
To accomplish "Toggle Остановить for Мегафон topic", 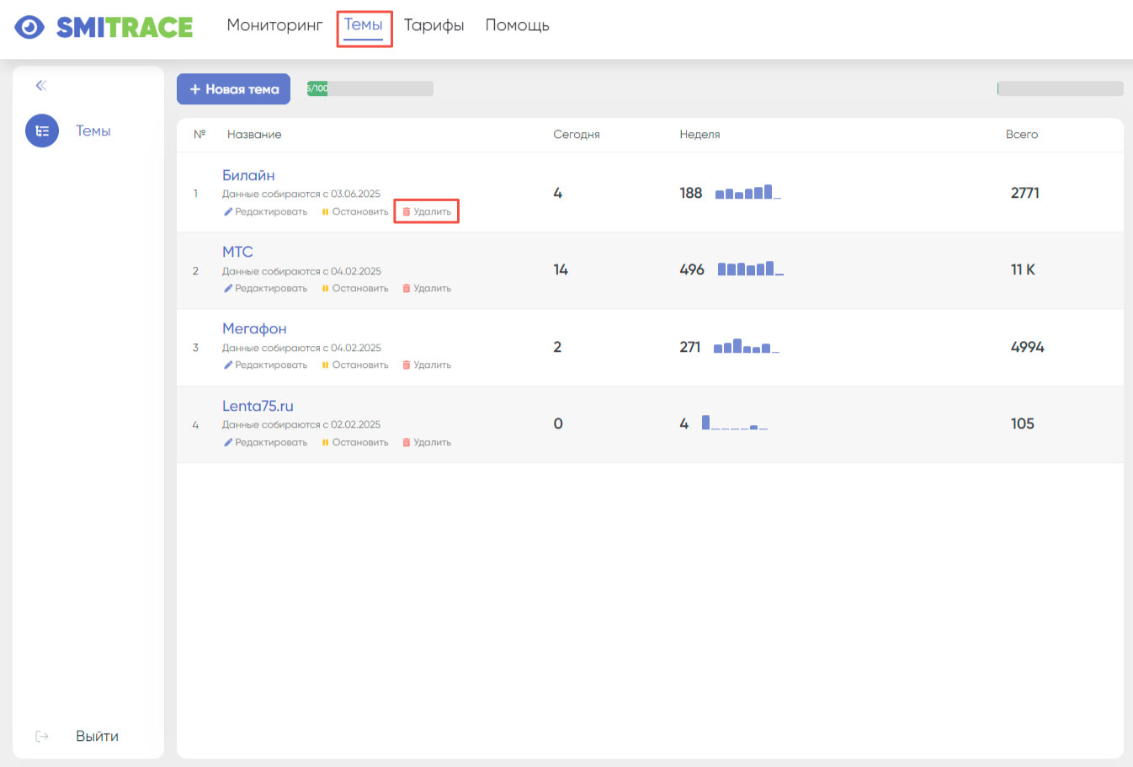I will pos(359,365).
